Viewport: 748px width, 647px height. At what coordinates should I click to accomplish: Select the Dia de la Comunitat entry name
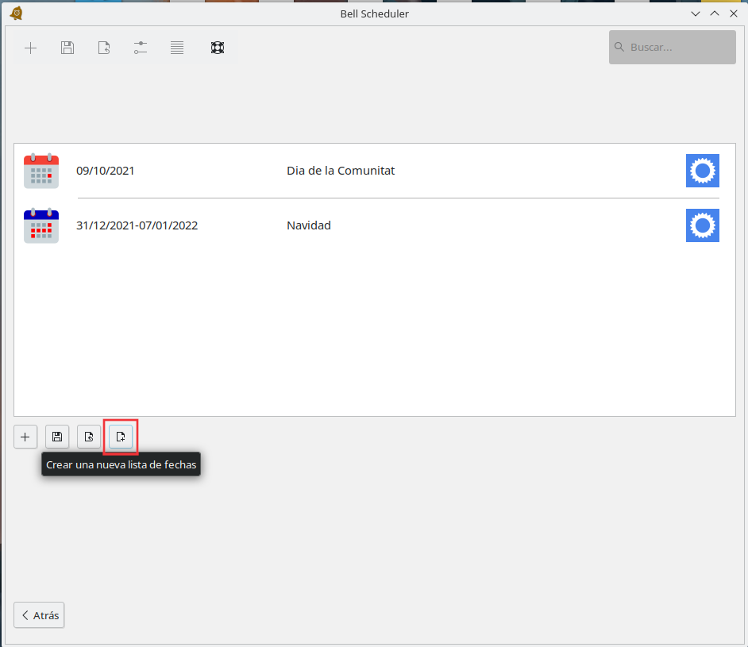click(341, 171)
